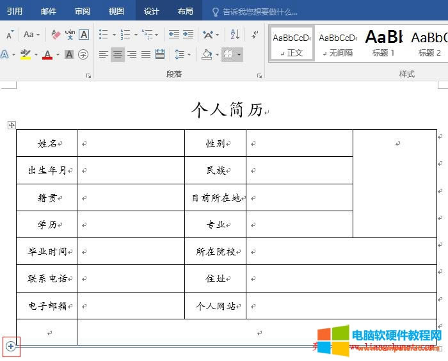Click the enclosed character (字) icon
The image size is (448, 361).
[83, 55]
